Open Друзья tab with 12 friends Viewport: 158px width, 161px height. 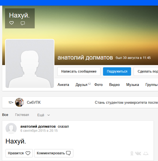83,85
